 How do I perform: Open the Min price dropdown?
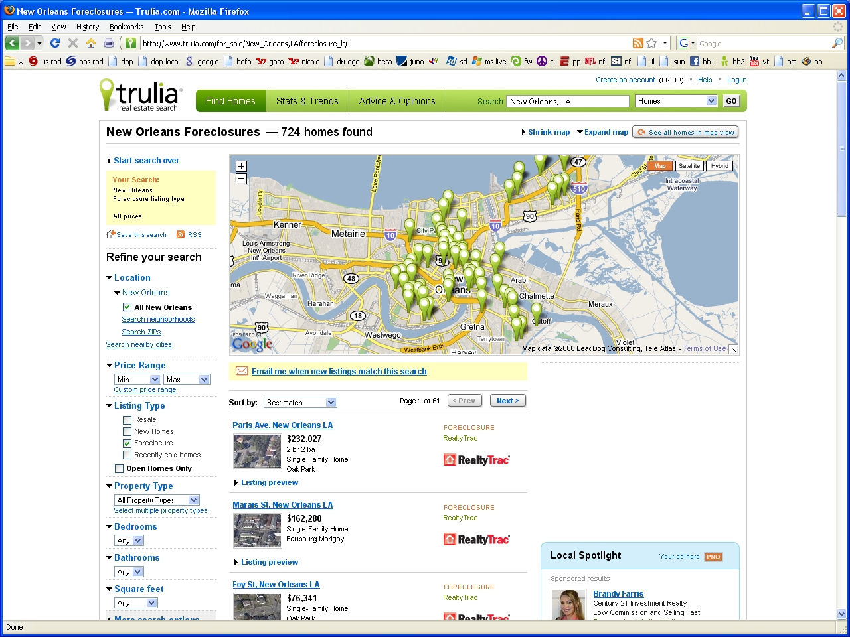pyautogui.click(x=137, y=380)
